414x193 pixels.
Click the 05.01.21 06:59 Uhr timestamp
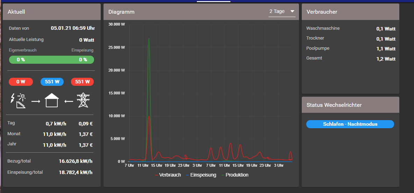(x=73, y=28)
